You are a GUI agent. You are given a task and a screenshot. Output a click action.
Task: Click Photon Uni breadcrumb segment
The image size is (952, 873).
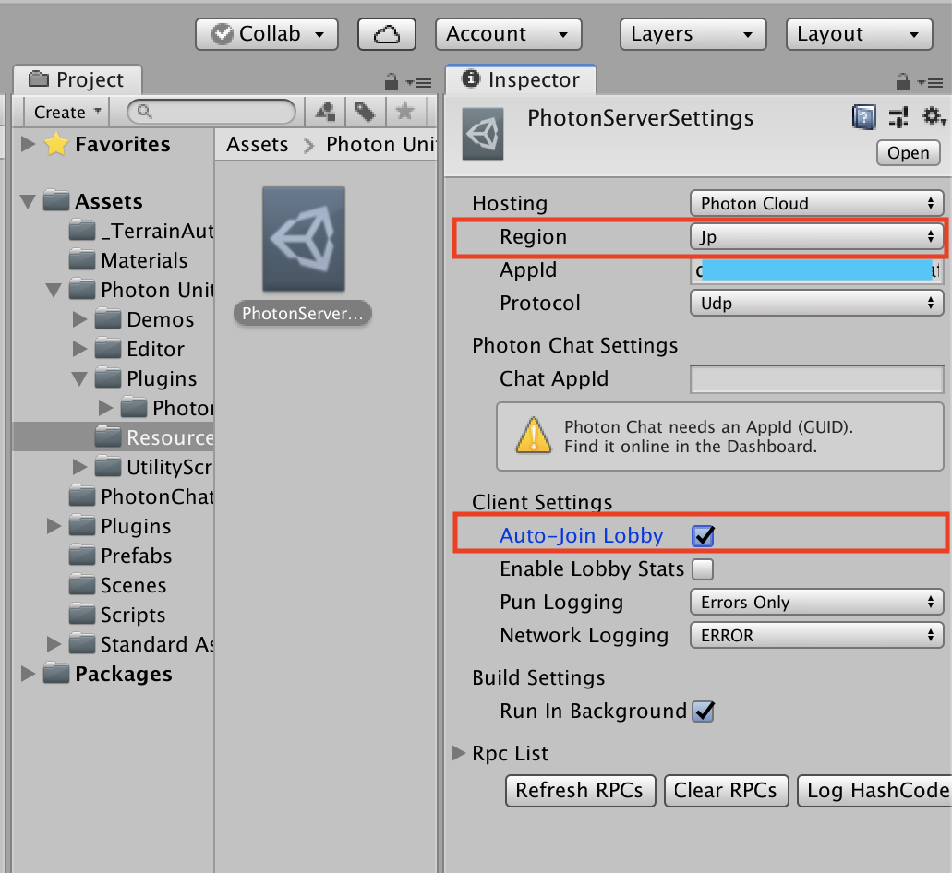coord(380,144)
